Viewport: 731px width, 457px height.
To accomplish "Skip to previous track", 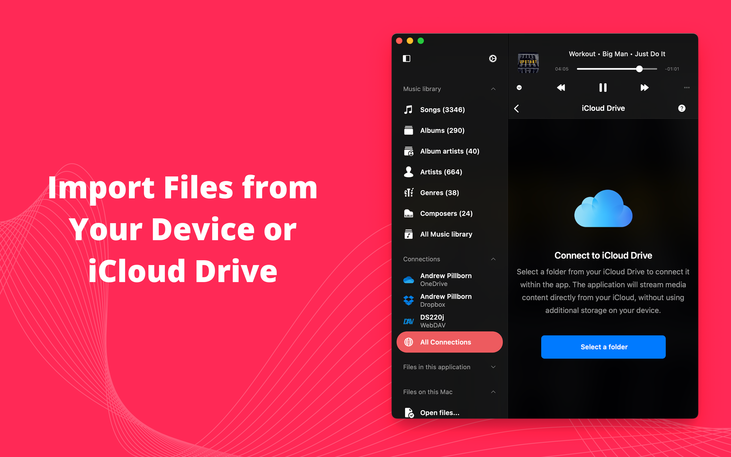I will pyautogui.click(x=561, y=88).
